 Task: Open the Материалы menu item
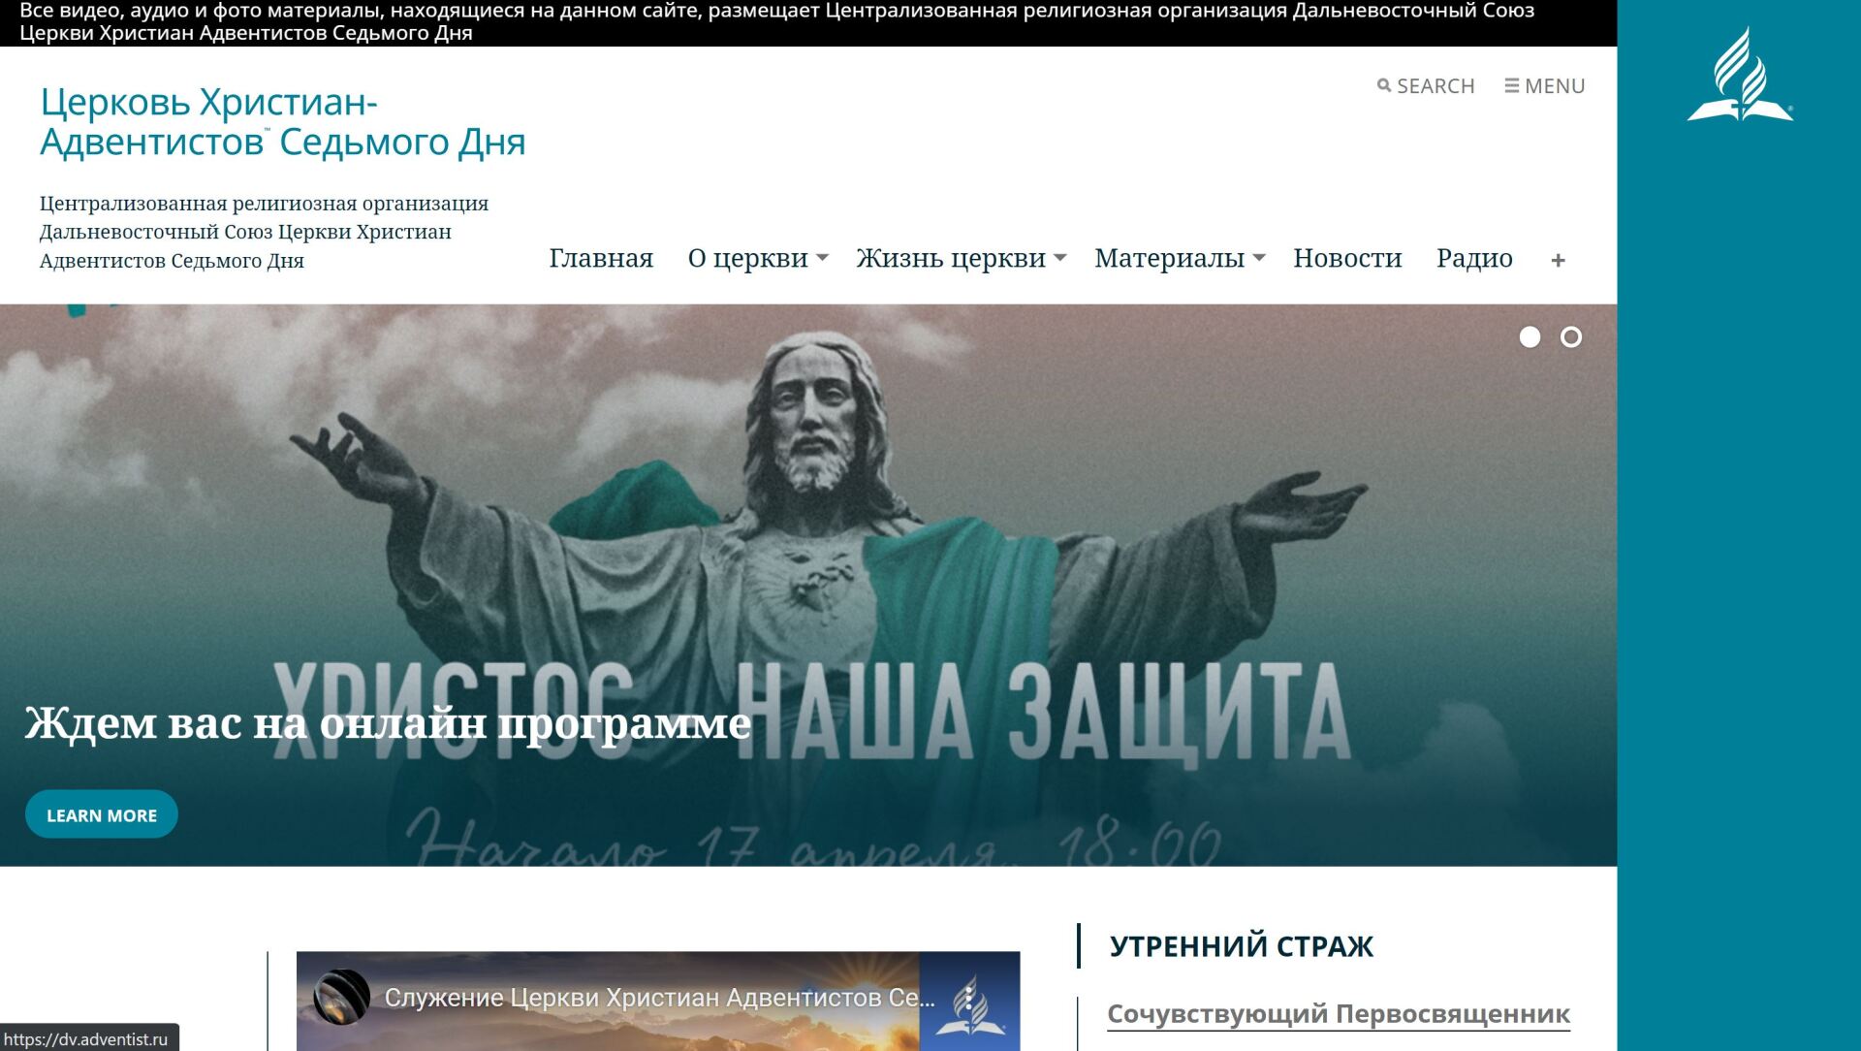coord(1169,258)
